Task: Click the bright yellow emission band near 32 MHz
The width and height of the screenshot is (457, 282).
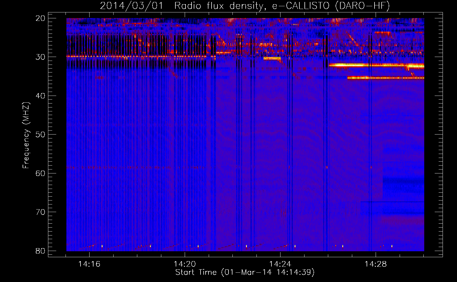Action: [377, 65]
